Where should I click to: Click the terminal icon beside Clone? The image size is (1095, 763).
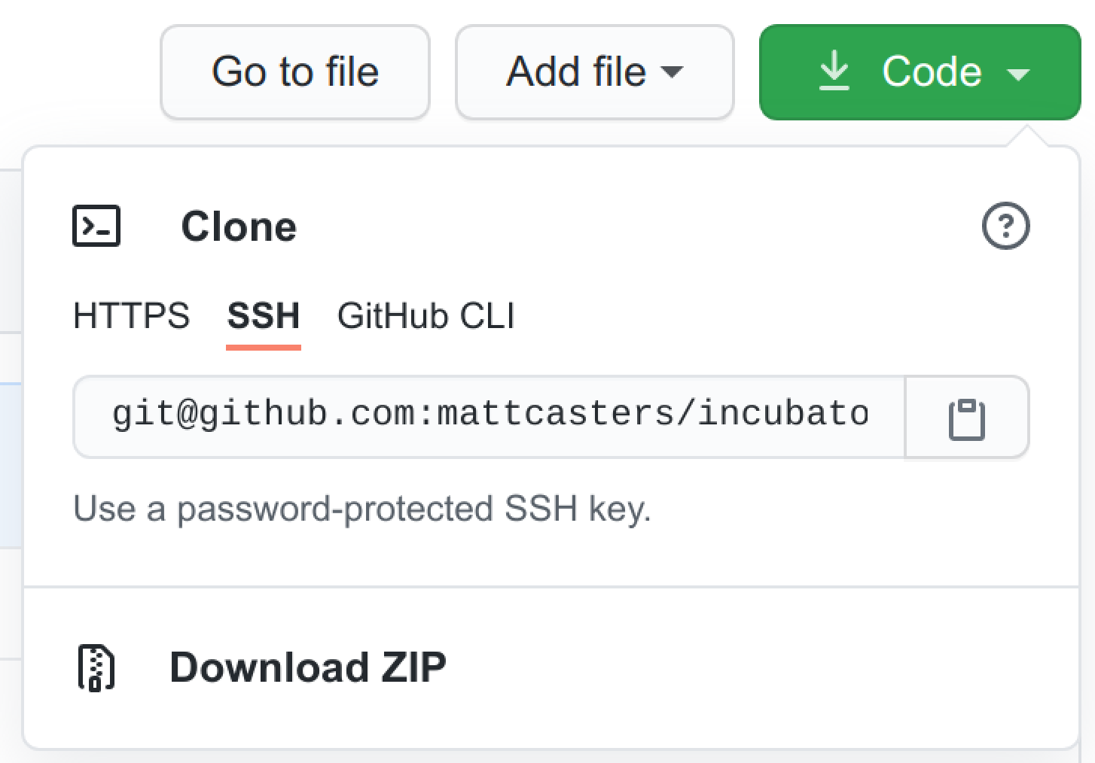tap(96, 226)
